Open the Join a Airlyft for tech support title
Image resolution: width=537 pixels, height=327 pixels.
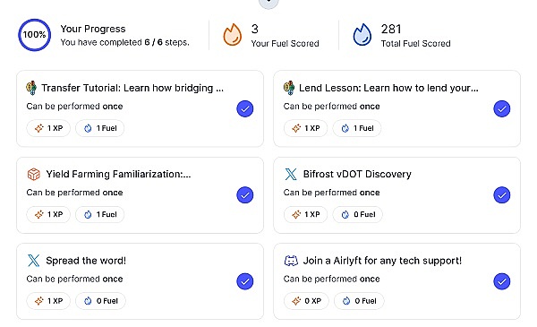click(382, 261)
